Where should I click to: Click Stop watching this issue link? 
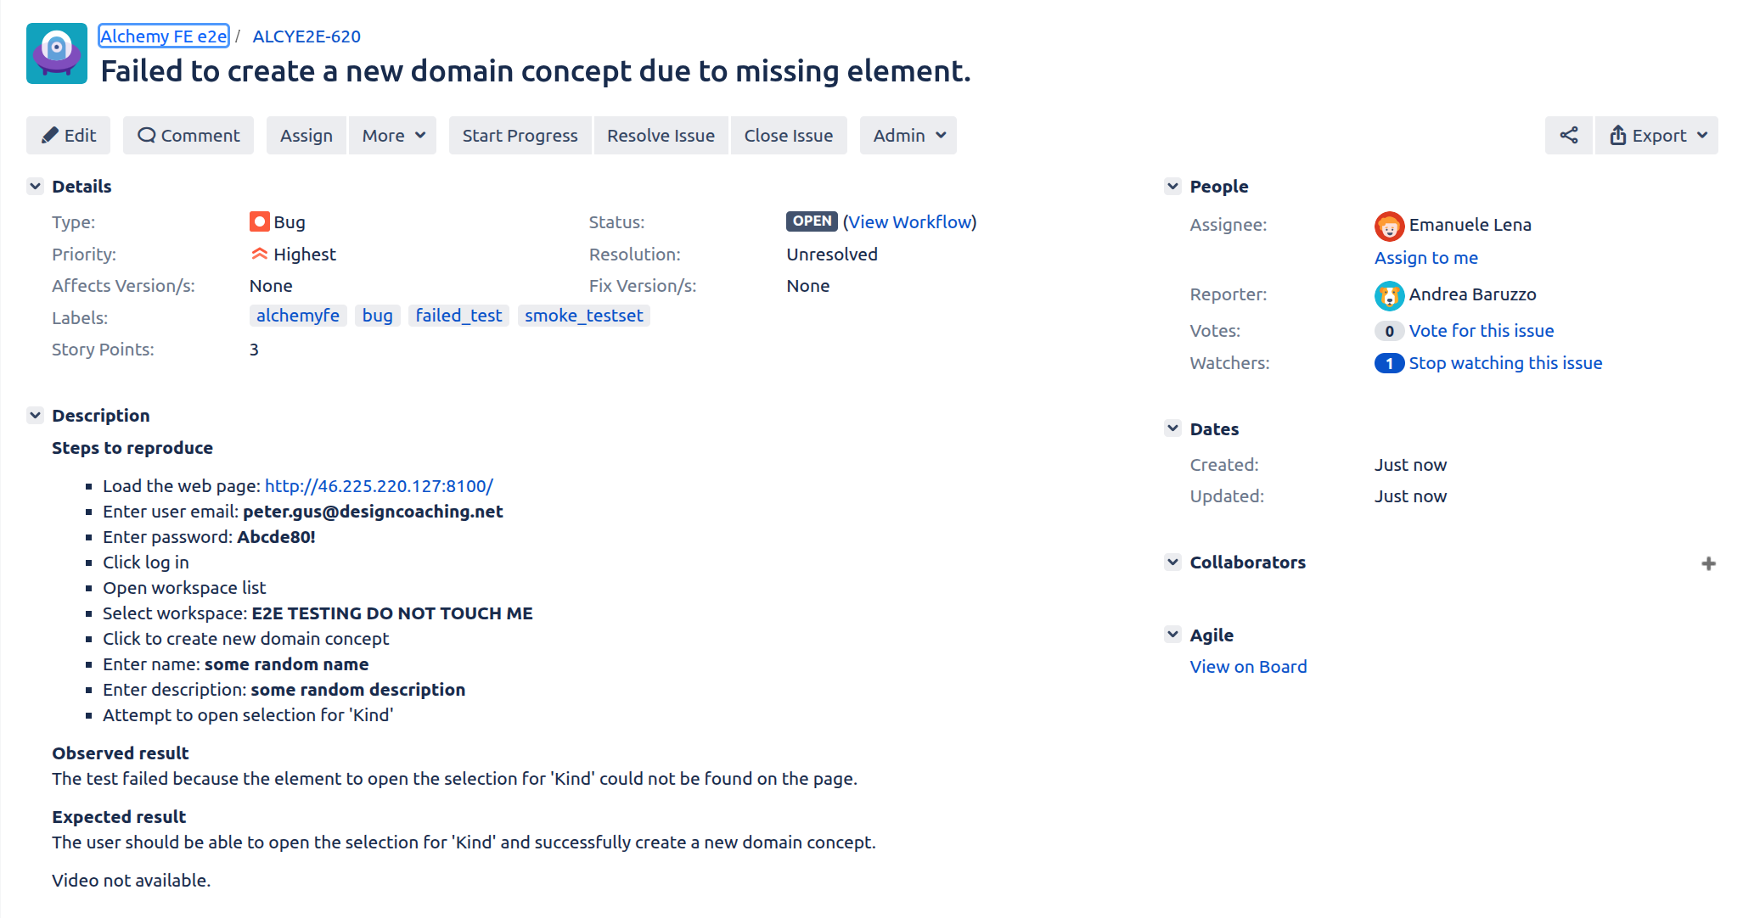(x=1505, y=363)
